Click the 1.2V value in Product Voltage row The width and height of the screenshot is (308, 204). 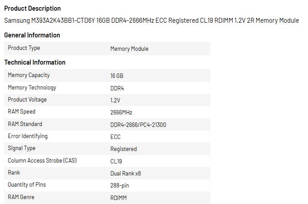pyautogui.click(x=115, y=100)
